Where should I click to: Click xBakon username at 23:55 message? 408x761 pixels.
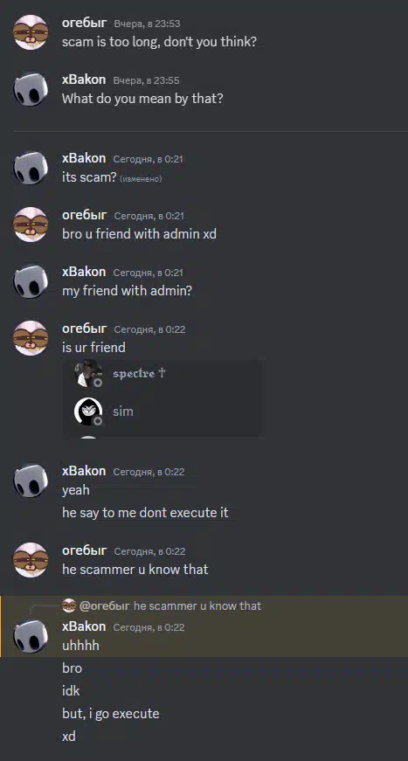pos(84,80)
